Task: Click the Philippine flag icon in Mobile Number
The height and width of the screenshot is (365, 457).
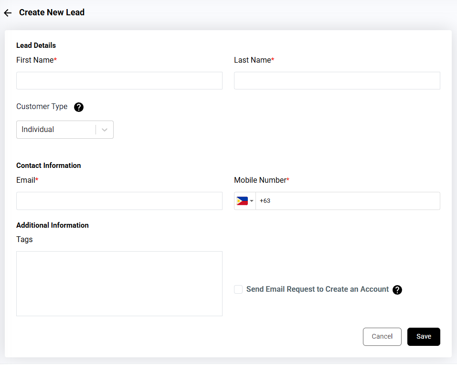Action: tap(242, 201)
